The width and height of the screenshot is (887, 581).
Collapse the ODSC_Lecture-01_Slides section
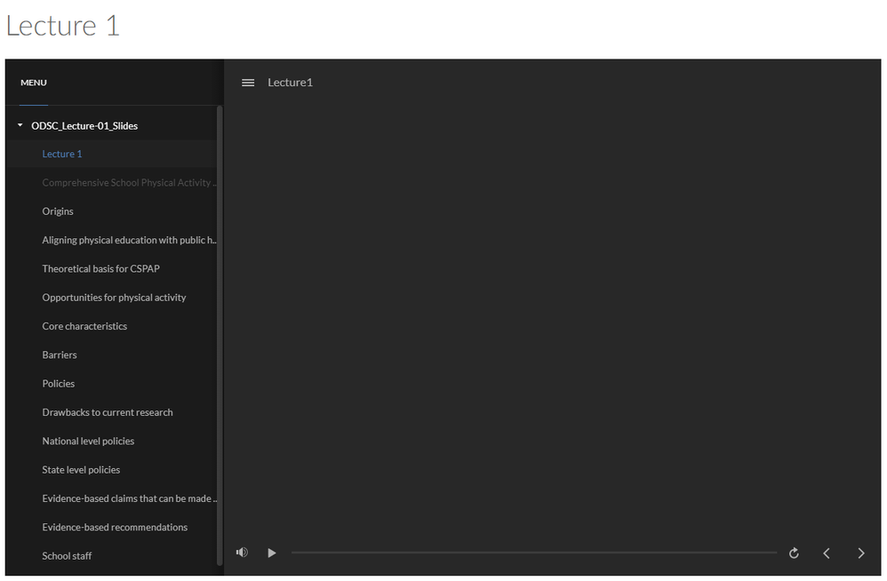(x=19, y=125)
